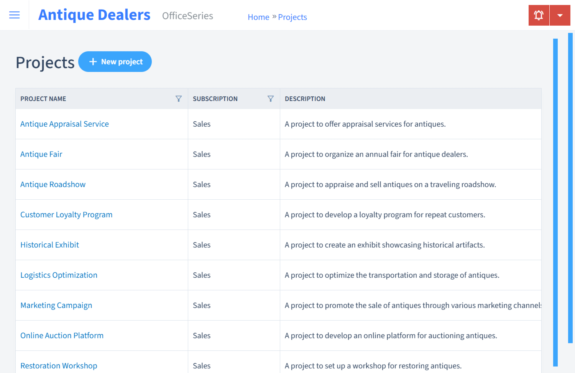Image resolution: width=575 pixels, height=373 pixels.
Task: Open the Antique Dealers title link
Action: [94, 15]
